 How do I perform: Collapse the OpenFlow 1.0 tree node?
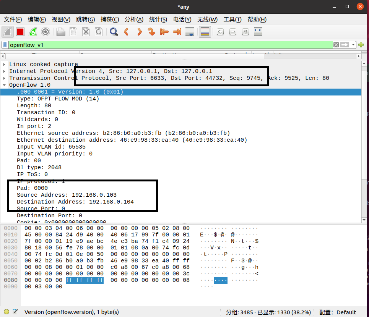click(4, 85)
